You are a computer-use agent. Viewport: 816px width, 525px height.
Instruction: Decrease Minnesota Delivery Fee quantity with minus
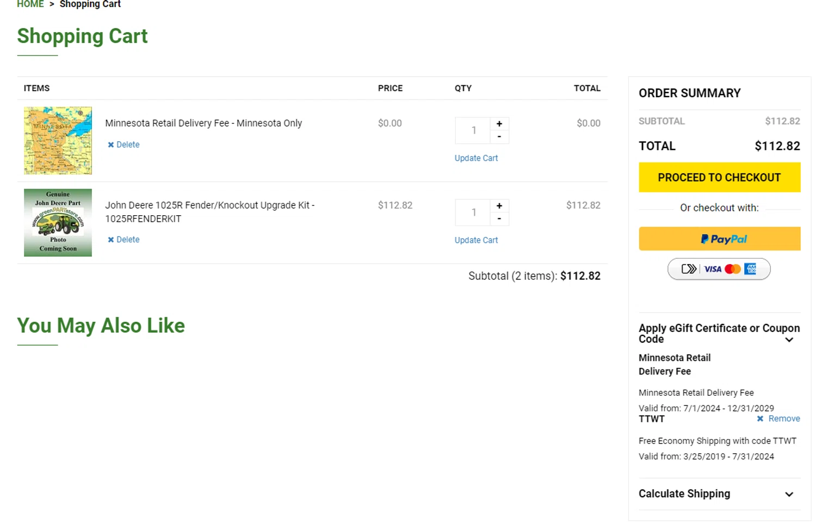(499, 137)
